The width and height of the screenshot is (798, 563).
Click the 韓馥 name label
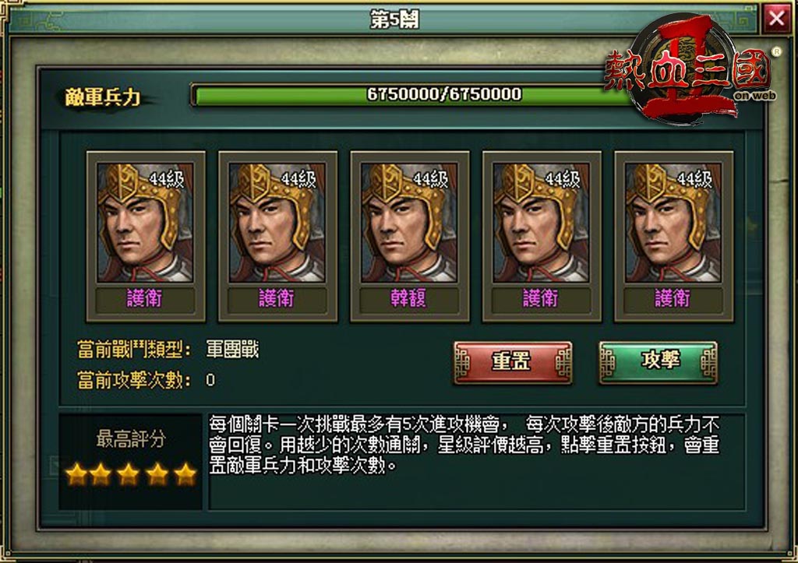point(408,298)
